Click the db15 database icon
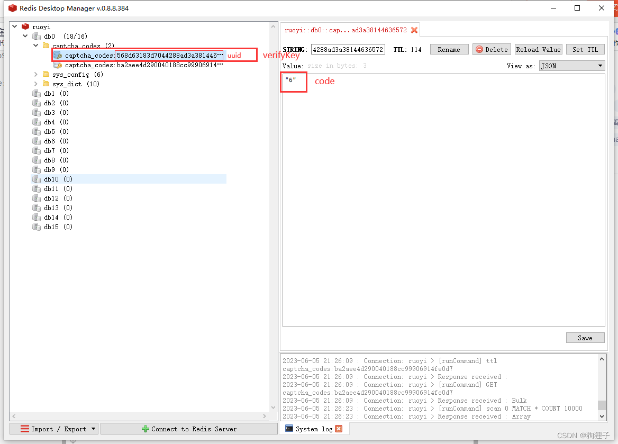This screenshot has height=444, width=618. point(37,226)
